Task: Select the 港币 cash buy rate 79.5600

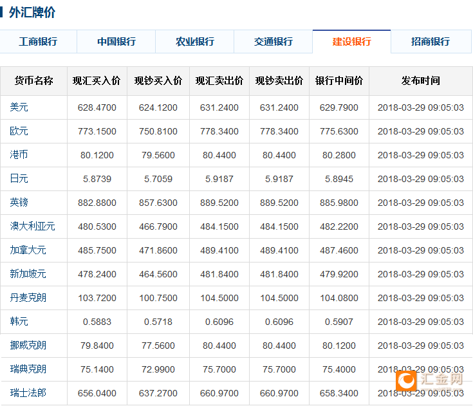Action: 158,155
